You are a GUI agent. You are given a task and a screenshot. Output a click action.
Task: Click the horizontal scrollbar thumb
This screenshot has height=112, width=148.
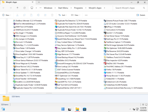click(49, 93)
